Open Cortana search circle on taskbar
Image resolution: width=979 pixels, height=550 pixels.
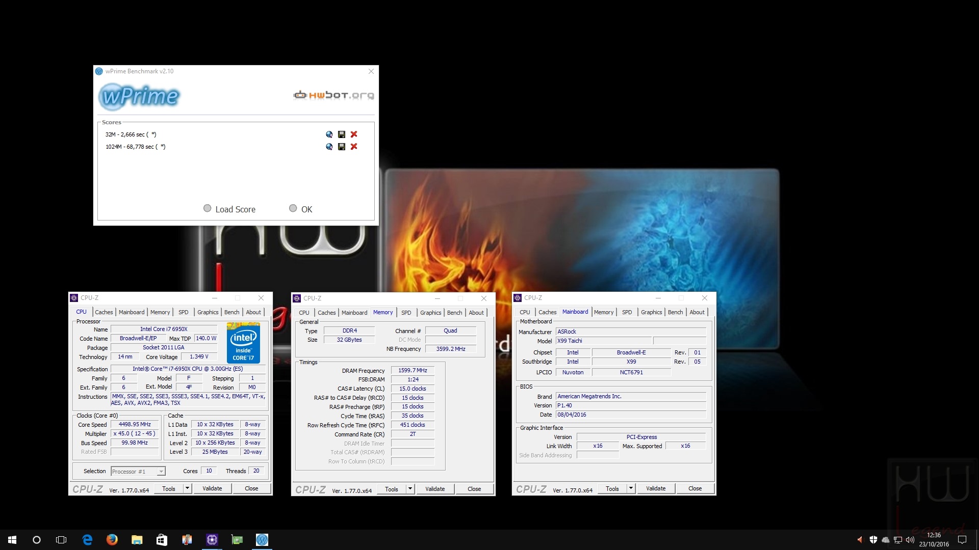[37, 540]
